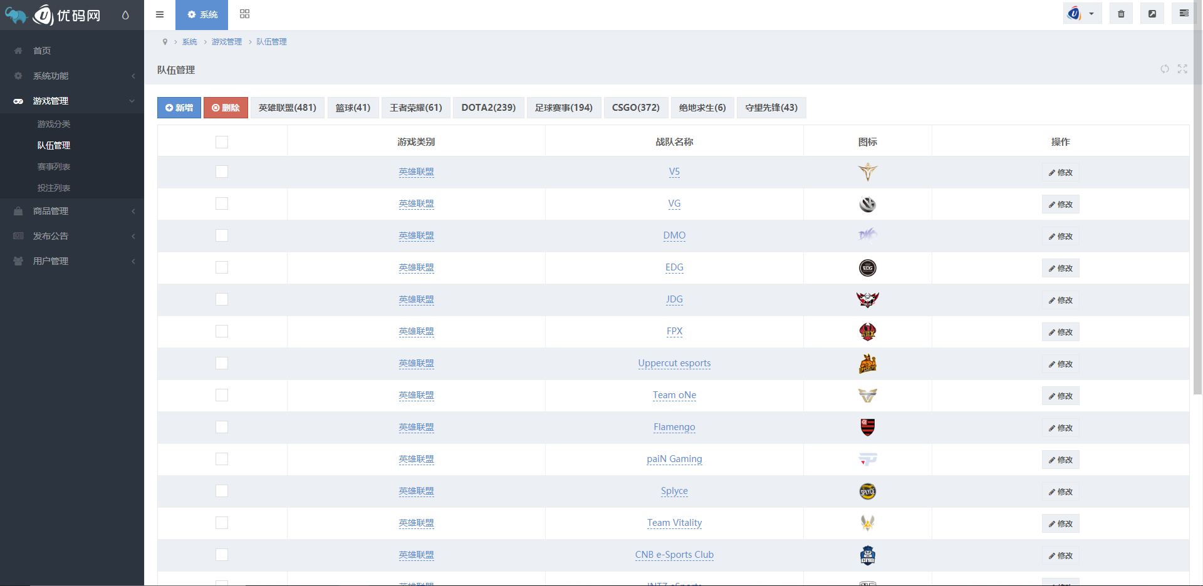Viewport: 1203px width, 586px height.
Task: Click 英雄联盟 category in the DMO row
Action: tap(416, 235)
